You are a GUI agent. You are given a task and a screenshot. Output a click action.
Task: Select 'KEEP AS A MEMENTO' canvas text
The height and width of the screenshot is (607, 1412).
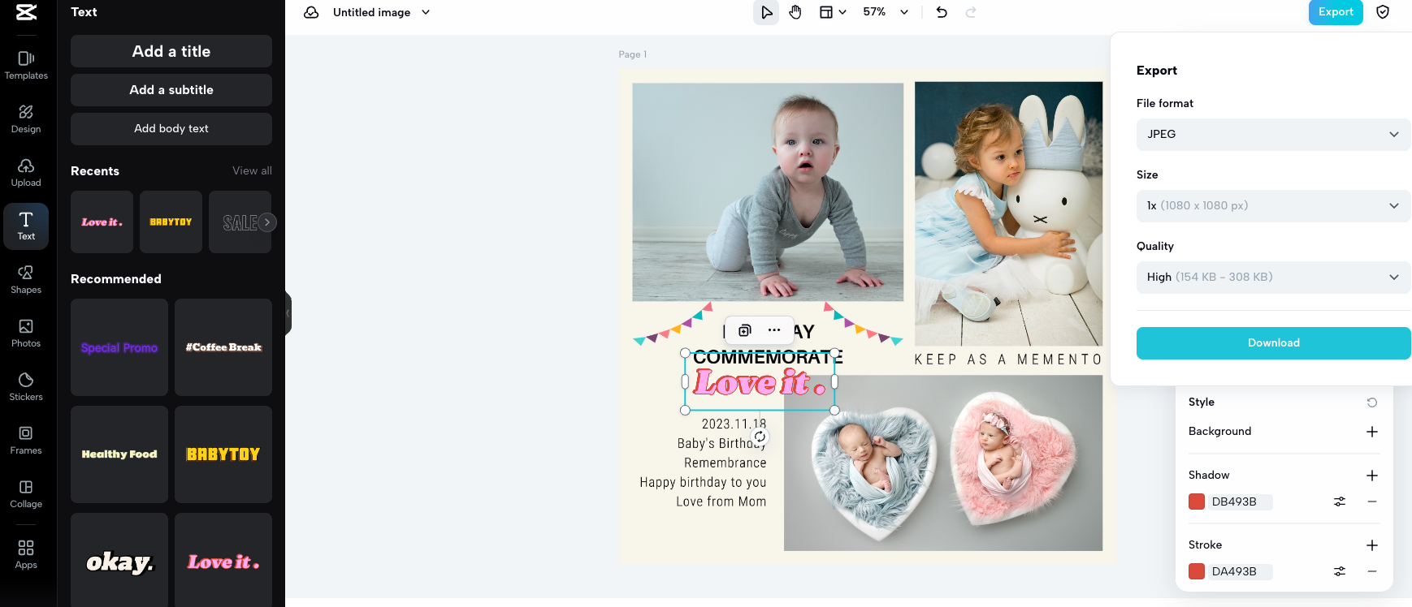[x=1008, y=359]
